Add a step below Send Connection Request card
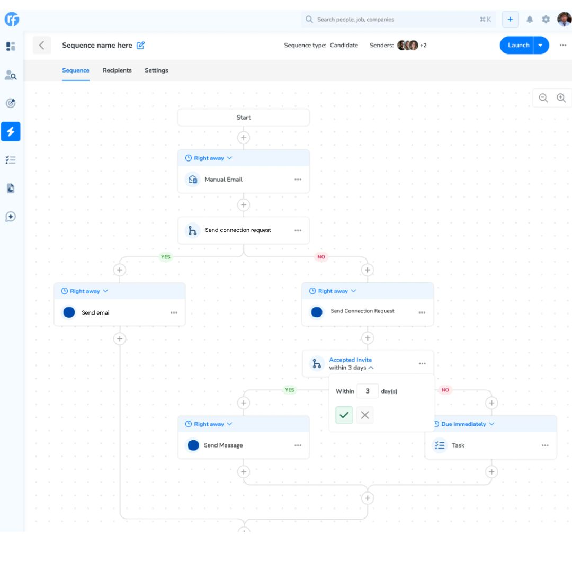 [x=368, y=338]
